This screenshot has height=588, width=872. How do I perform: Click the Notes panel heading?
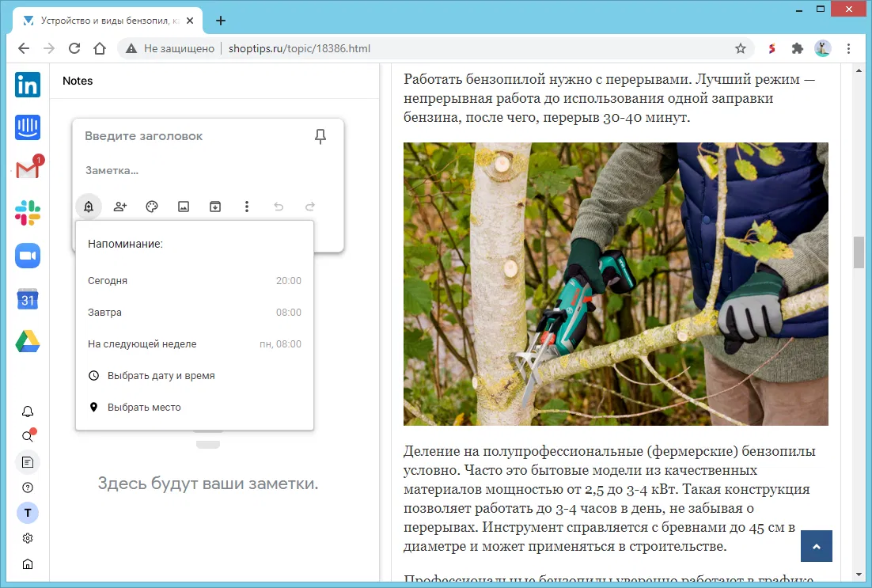[x=78, y=81]
